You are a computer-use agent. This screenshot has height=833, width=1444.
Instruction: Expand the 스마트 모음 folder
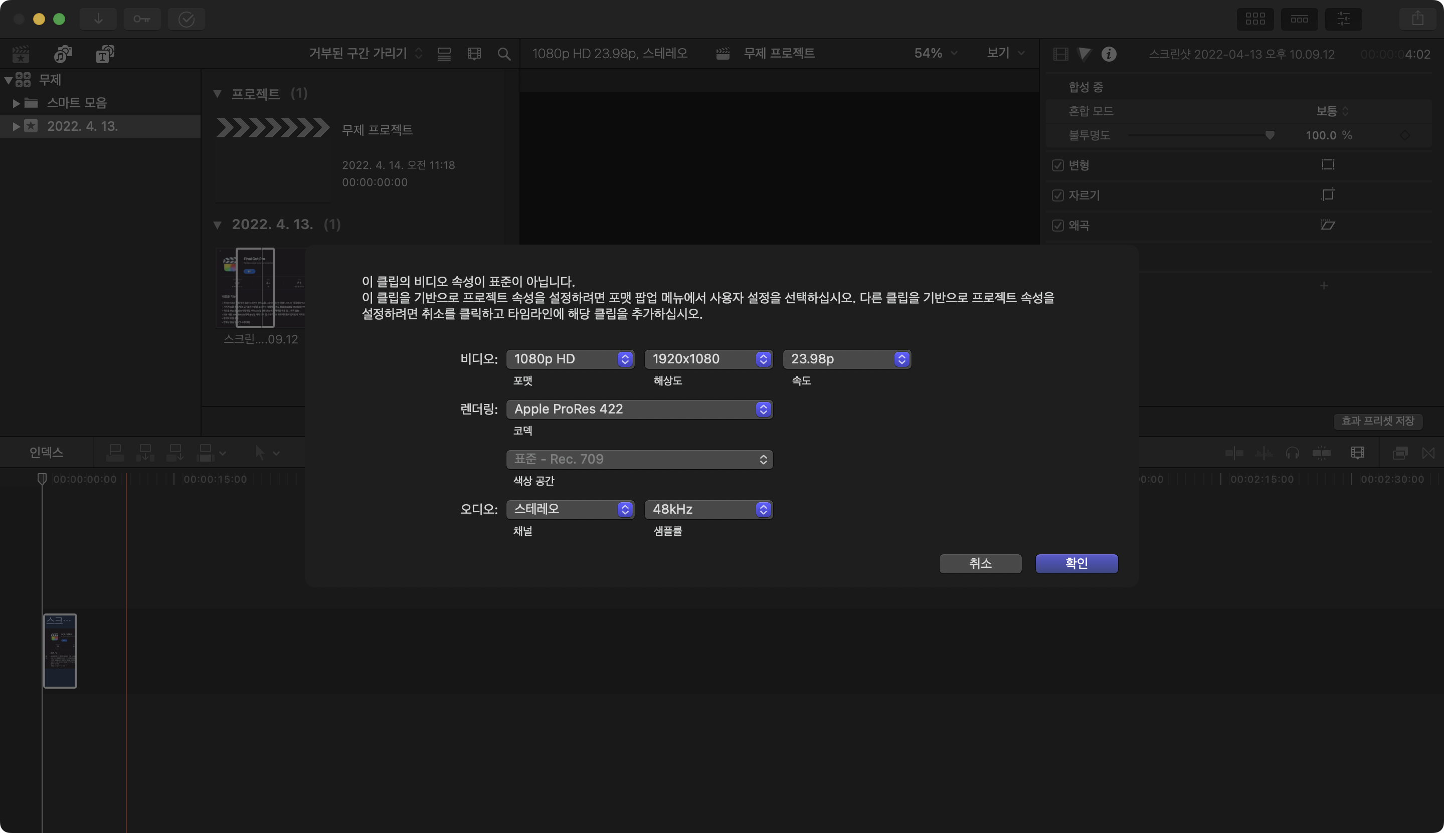pos(17,103)
